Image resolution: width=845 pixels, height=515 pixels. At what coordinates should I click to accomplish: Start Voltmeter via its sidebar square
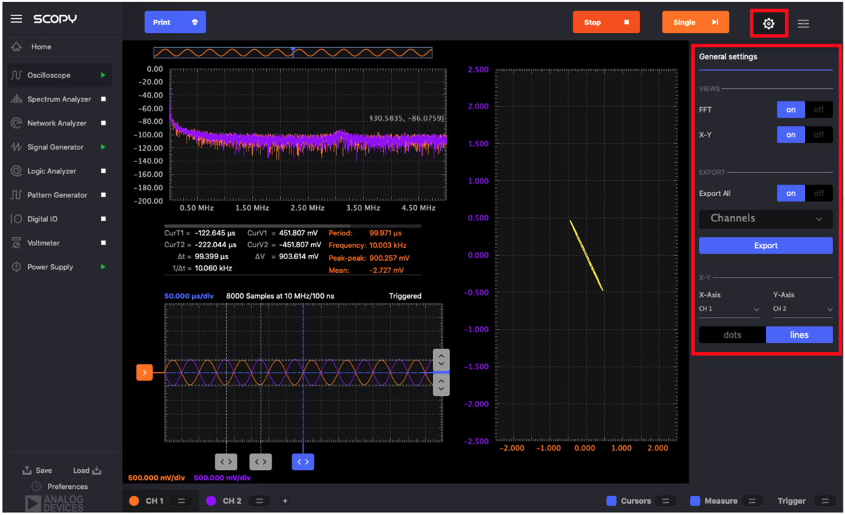pyautogui.click(x=104, y=243)
